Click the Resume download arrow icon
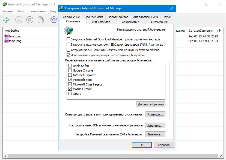 click(x=19, y=20)
